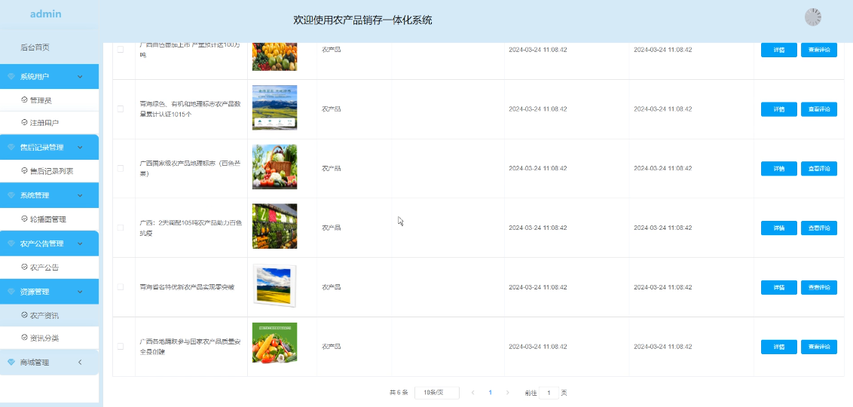Go to the previous page with the left arrow
The image size is (853, 407).
[472, 393]
